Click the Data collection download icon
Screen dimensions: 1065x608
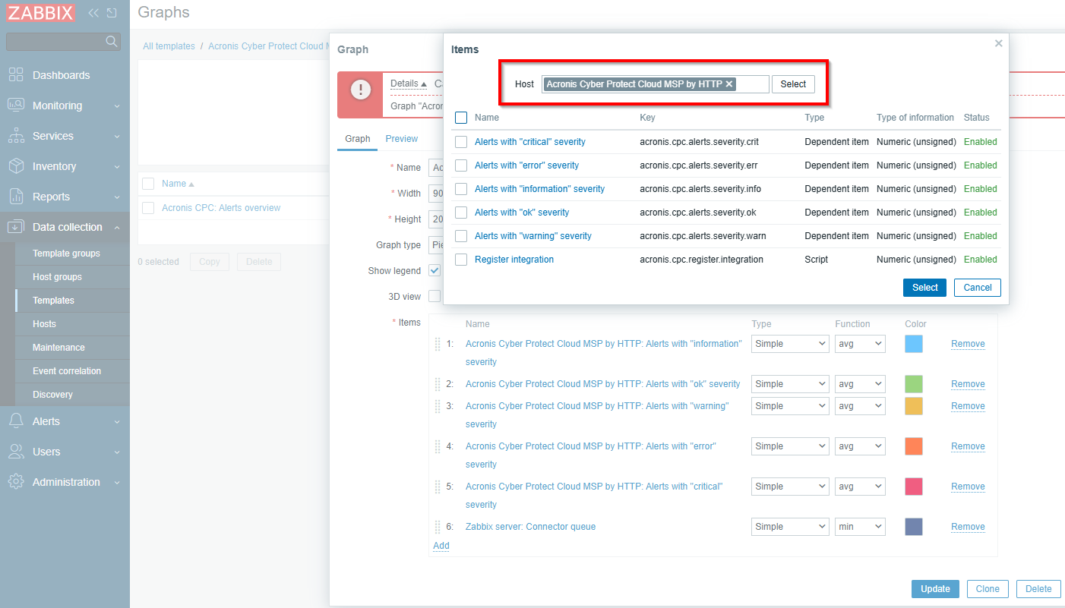point(16,226)
